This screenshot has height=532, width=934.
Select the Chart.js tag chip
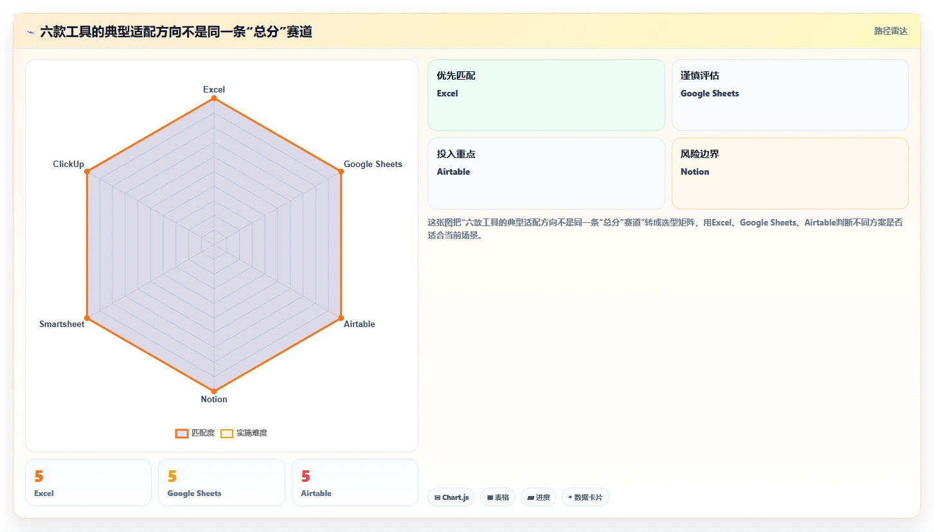click(451, 497)
